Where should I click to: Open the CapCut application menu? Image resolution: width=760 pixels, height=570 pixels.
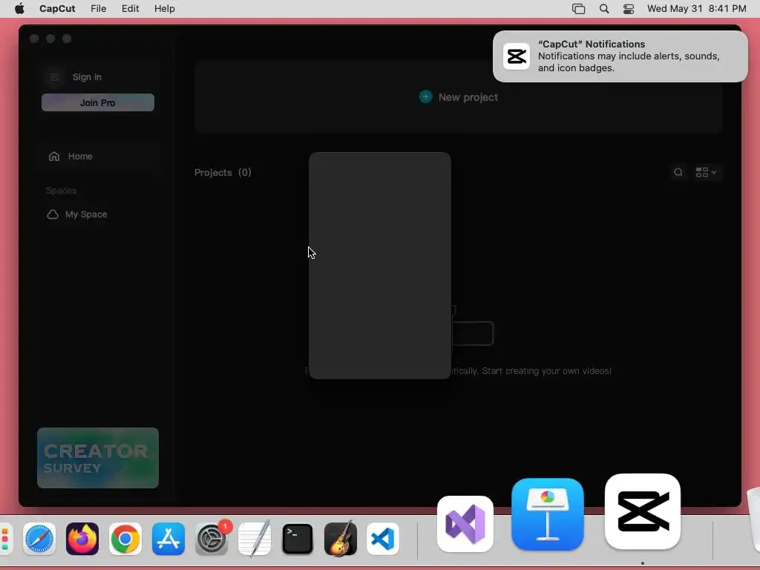point(57,9)
